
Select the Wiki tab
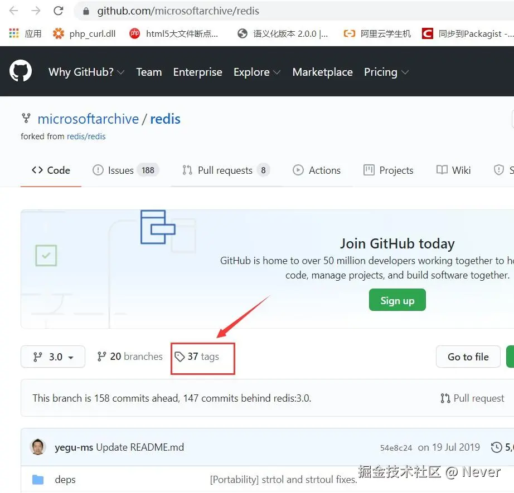click(x=453, y=170)
